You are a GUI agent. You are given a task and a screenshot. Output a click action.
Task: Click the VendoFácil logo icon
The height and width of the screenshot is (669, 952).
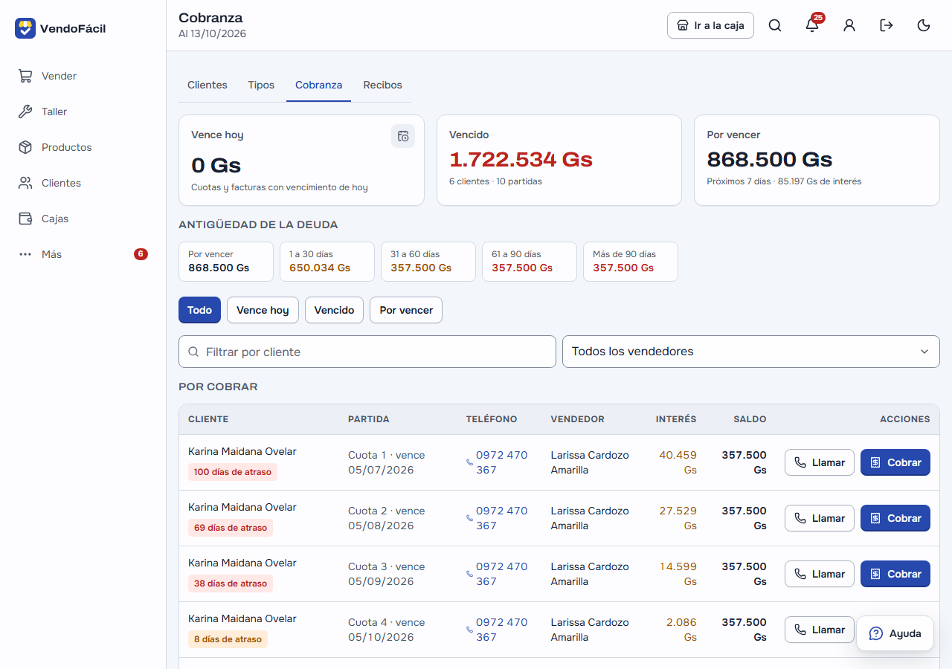point(25,28)
